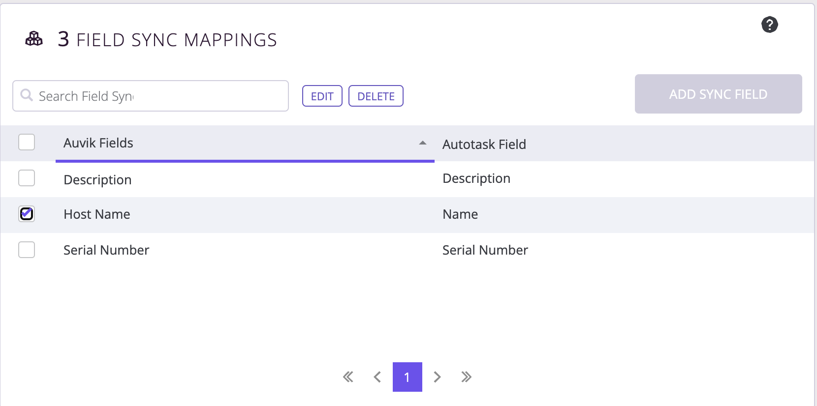Click the ADD SYNC FIELD button
This screenshot has height=406, width=817.
coord(719,94)
